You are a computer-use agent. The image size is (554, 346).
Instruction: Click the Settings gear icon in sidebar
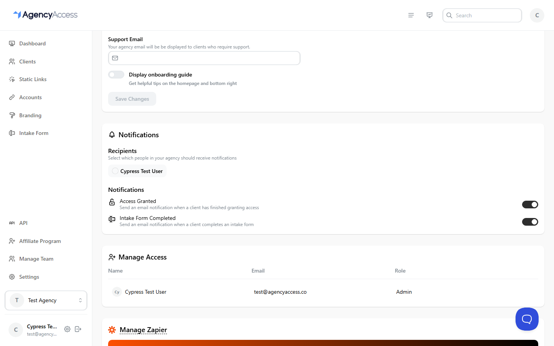pyautogui.click(x=12, y=277)
